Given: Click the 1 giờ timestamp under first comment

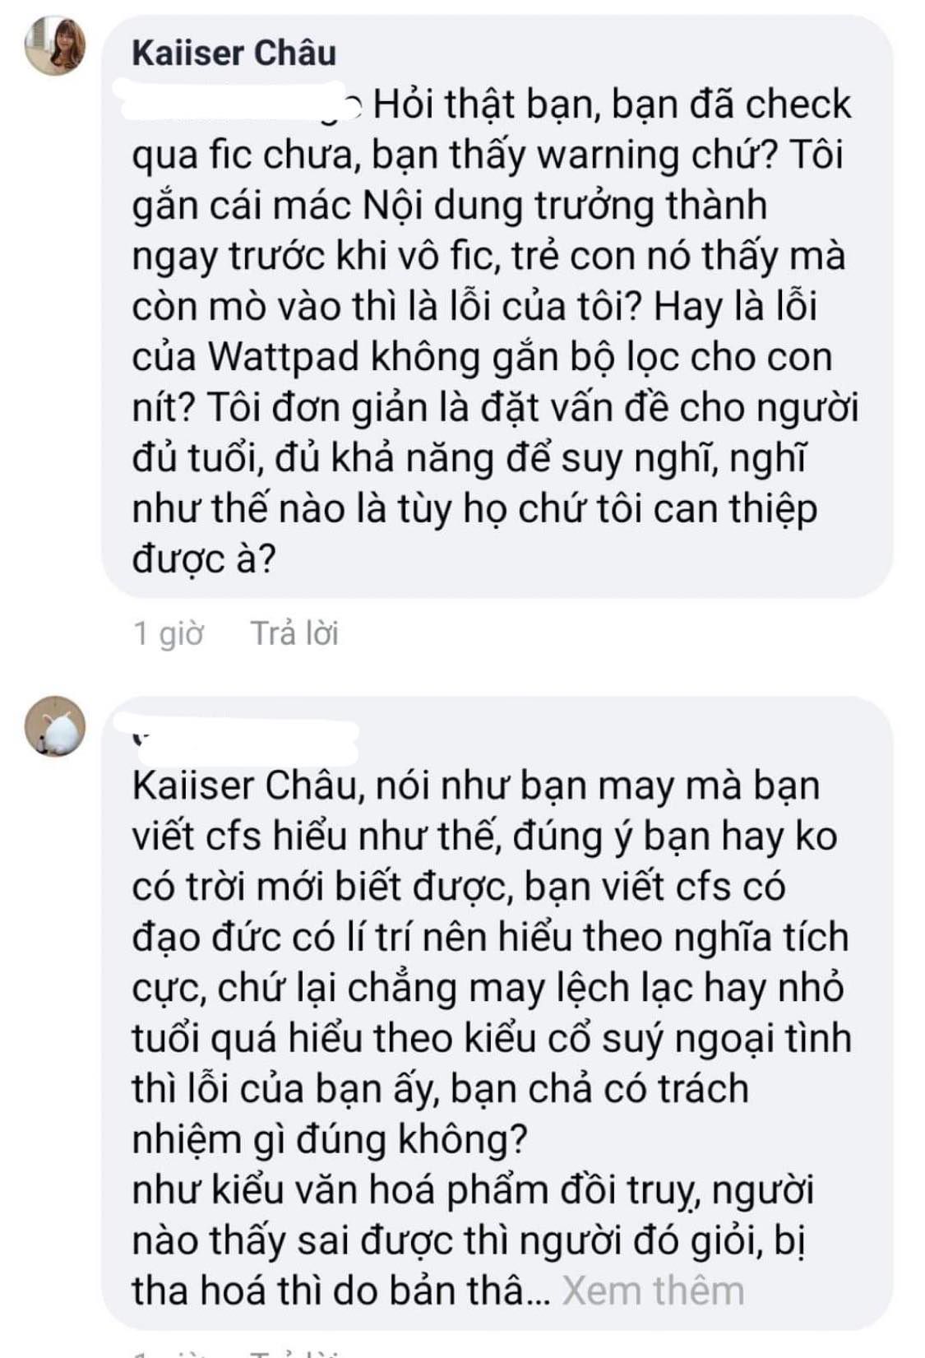Looking at the screenshot, I should (169, 633).
